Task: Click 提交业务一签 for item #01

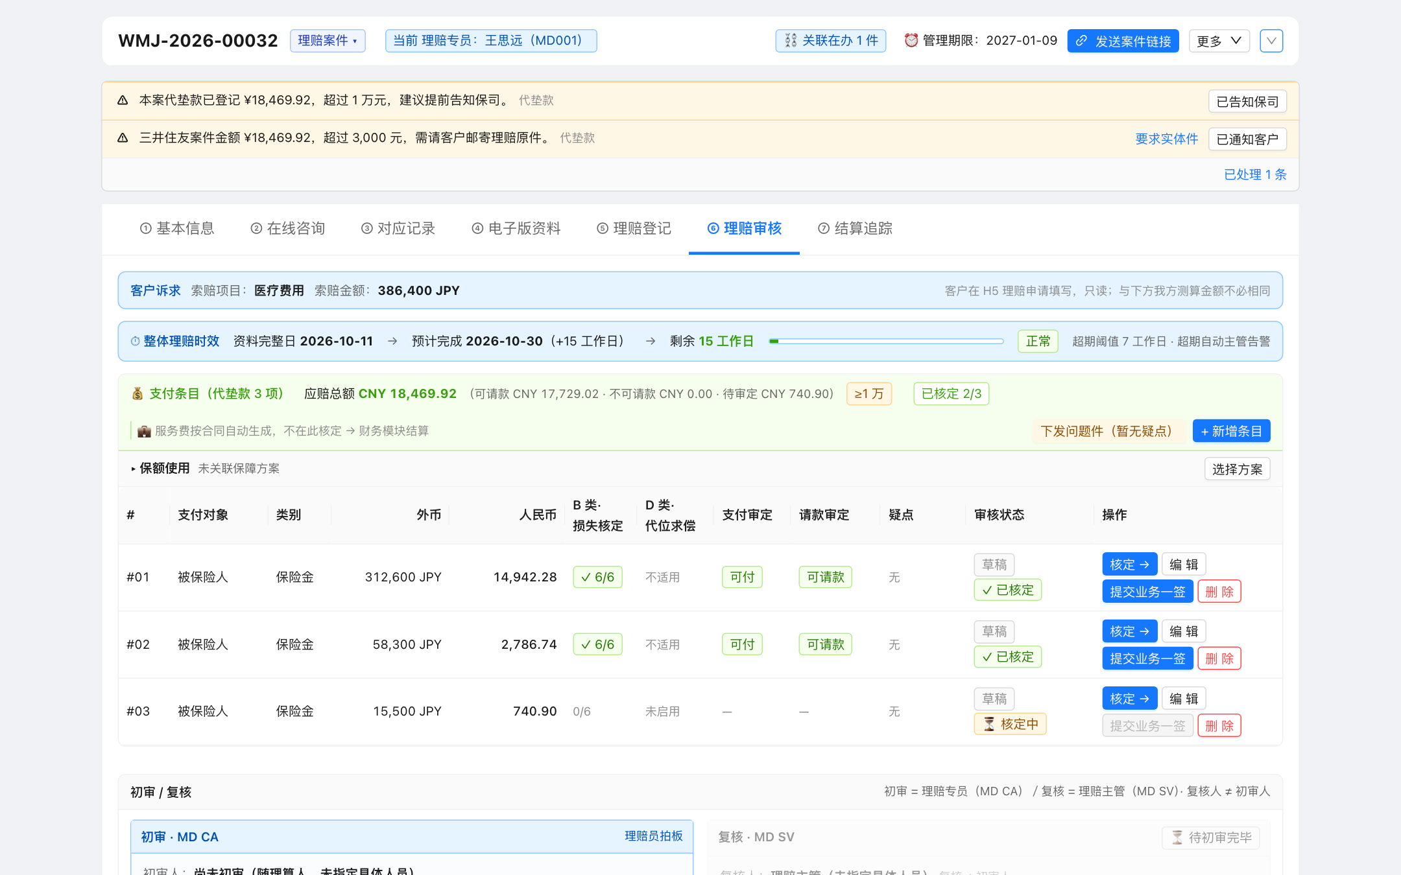Action: coord(1147,592)
